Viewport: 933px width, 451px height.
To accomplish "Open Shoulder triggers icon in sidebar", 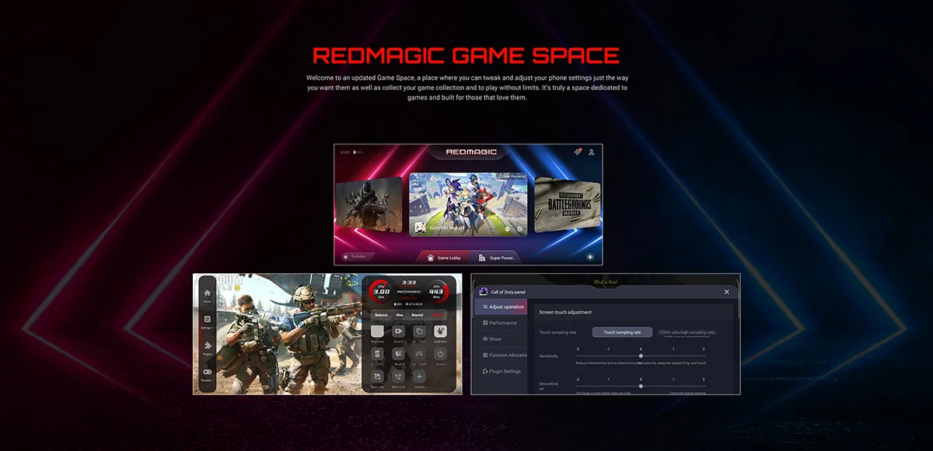I will click(x=208, y=373).
